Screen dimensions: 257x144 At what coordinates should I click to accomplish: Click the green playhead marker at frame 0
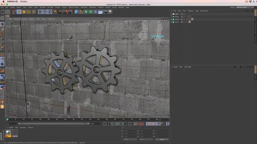[x=7, y=120]
